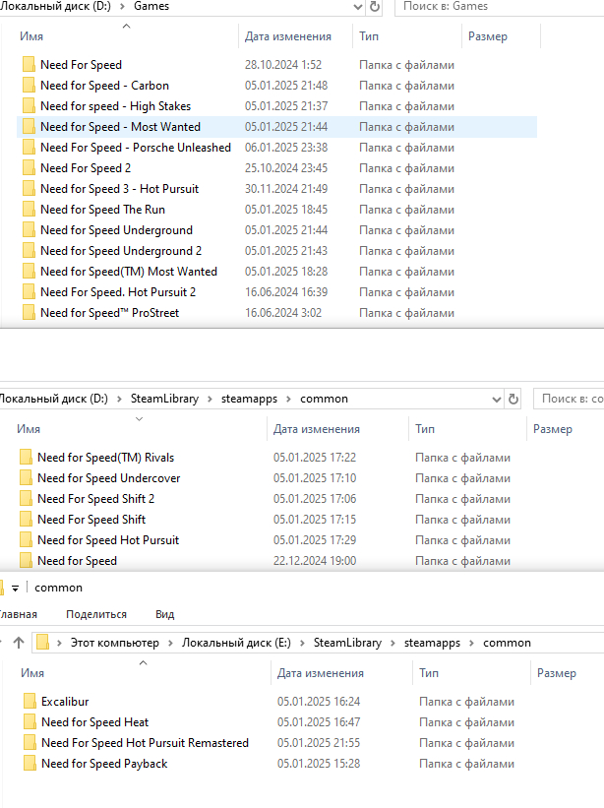
Task: Open the Вид ribbon tab
Action: [x=165, y=614]
